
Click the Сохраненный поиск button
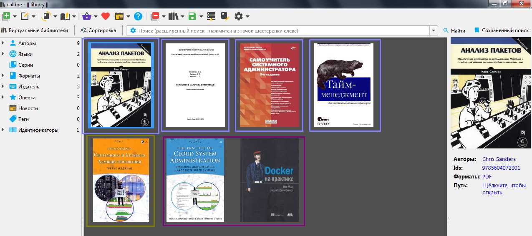[x=501, y=30]
